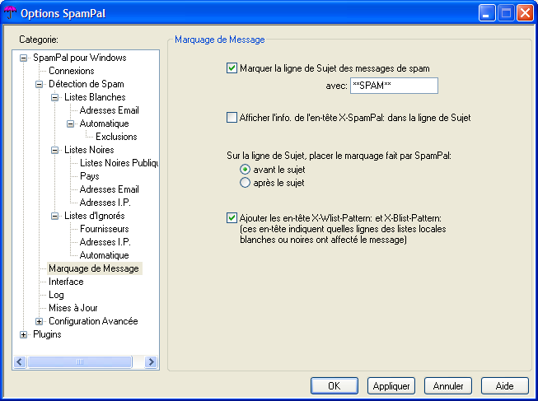Open the Fournisseurs category

[x=105, y=229]
